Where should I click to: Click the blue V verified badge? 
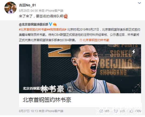point(50,24)
